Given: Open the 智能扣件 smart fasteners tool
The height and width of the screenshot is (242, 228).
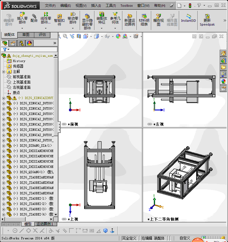Looking at the screenshot, I should (x=59, y=19).
